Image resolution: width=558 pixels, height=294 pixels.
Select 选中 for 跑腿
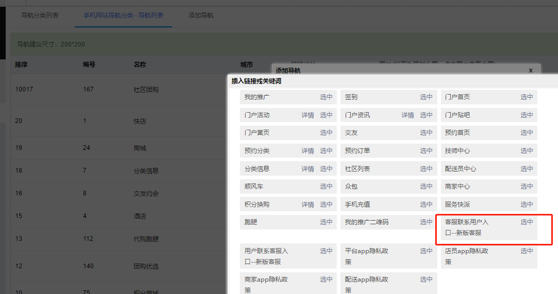(x=326, y=222)
